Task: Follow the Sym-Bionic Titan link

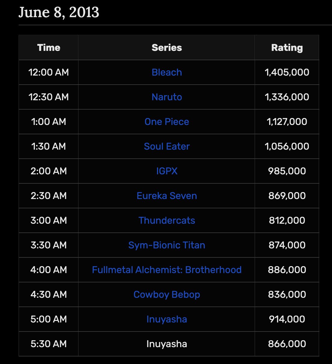Action: click(167, 245)
